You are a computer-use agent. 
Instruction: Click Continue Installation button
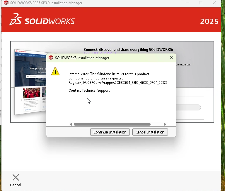(x=110, y=132)
